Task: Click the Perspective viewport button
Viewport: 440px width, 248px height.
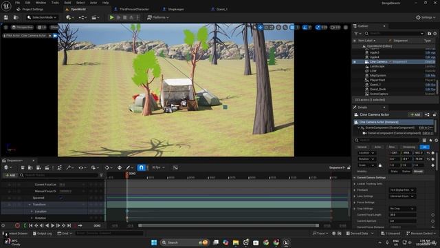Action: pos(23,28)
